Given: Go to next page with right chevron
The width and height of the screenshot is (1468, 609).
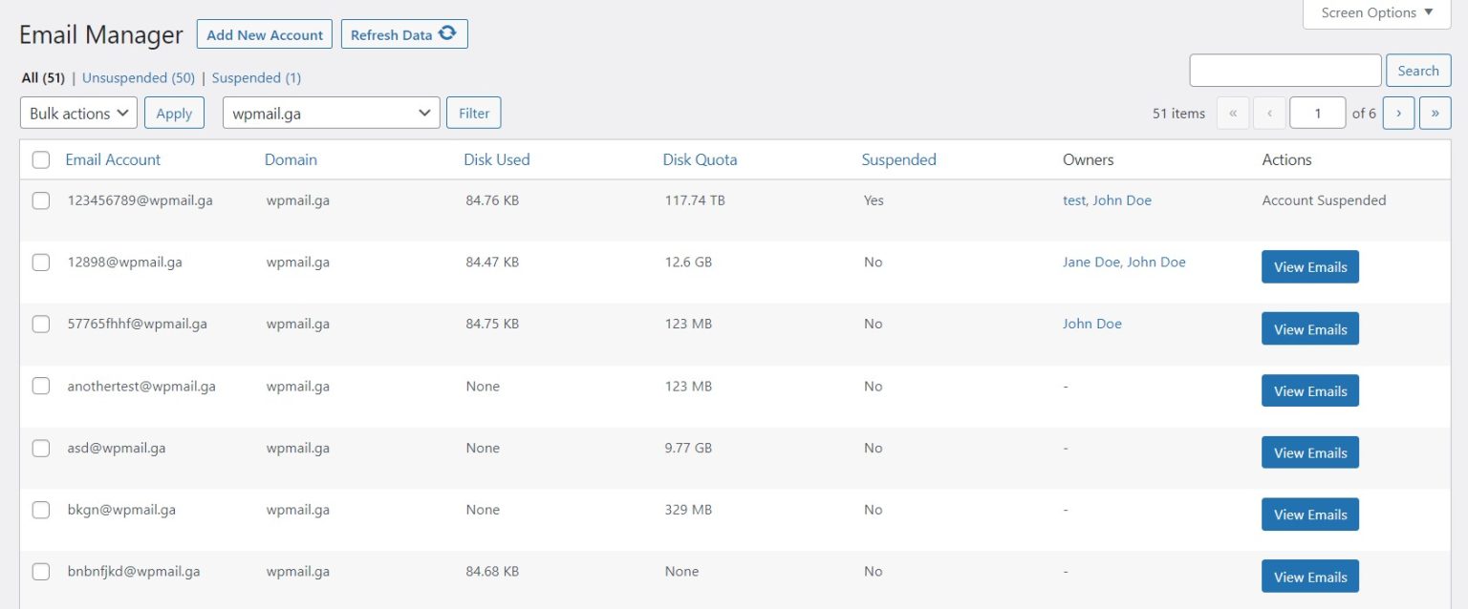Looking at the screenshot, I should pos(1398,113).
